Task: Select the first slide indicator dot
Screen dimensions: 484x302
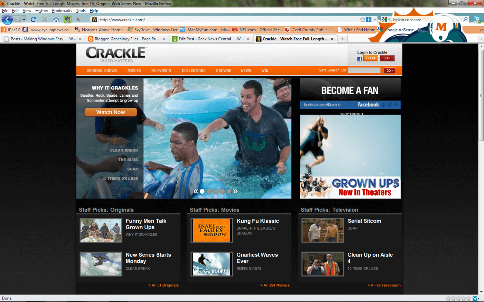Action: [x=202, y=191]
